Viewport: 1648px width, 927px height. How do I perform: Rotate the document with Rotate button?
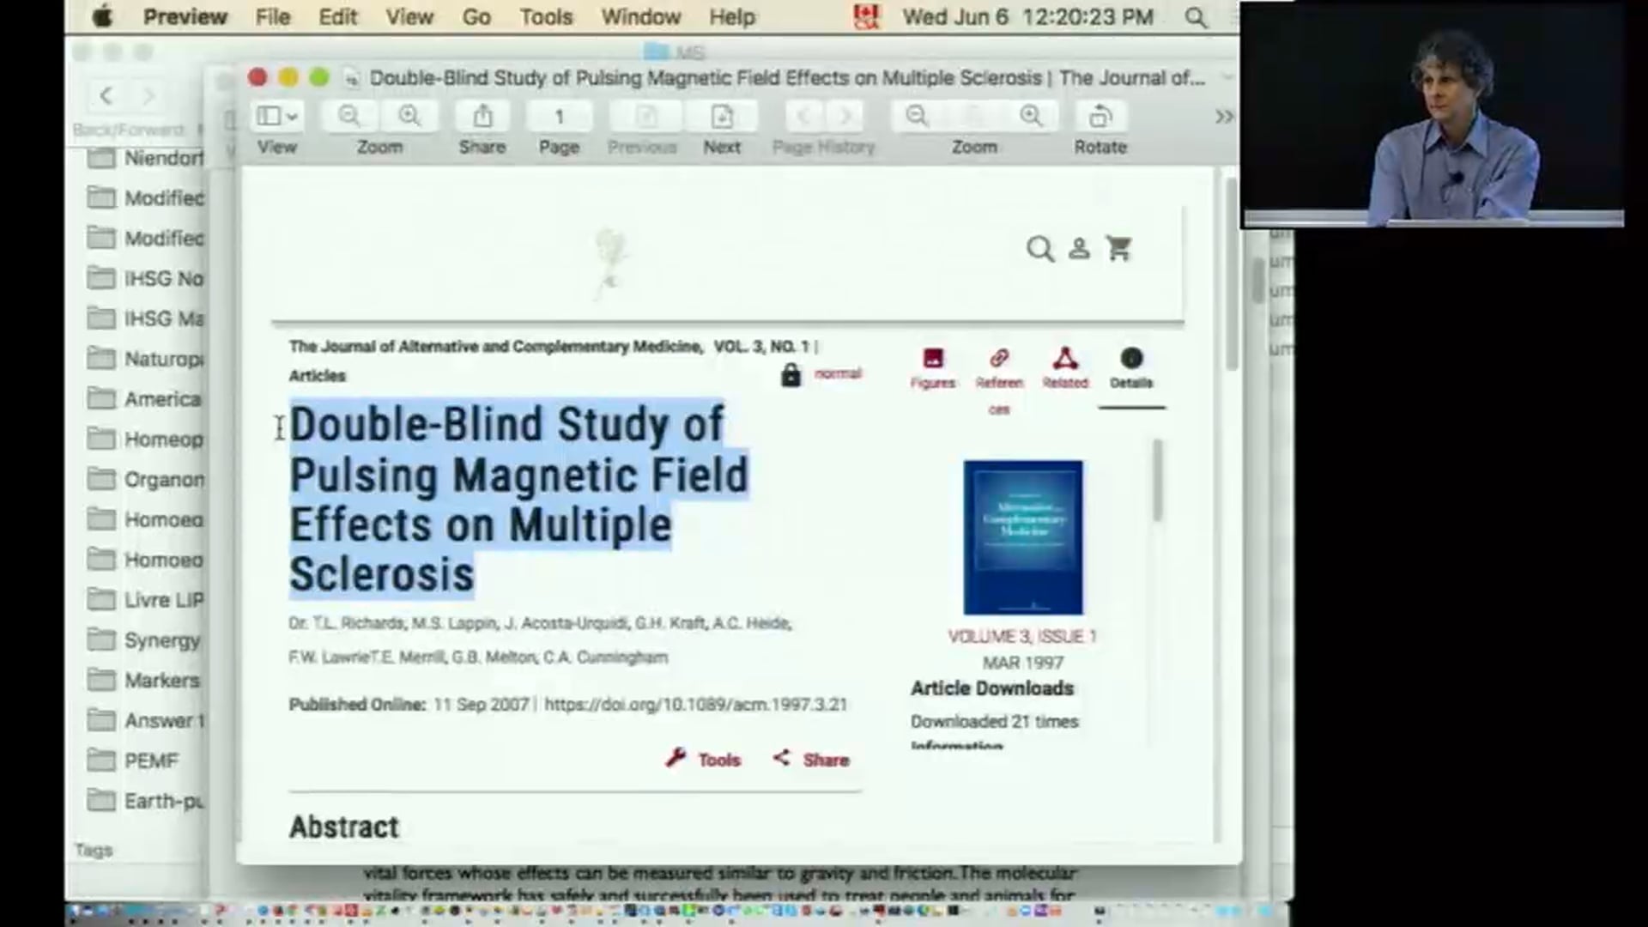click(1100, 116)
